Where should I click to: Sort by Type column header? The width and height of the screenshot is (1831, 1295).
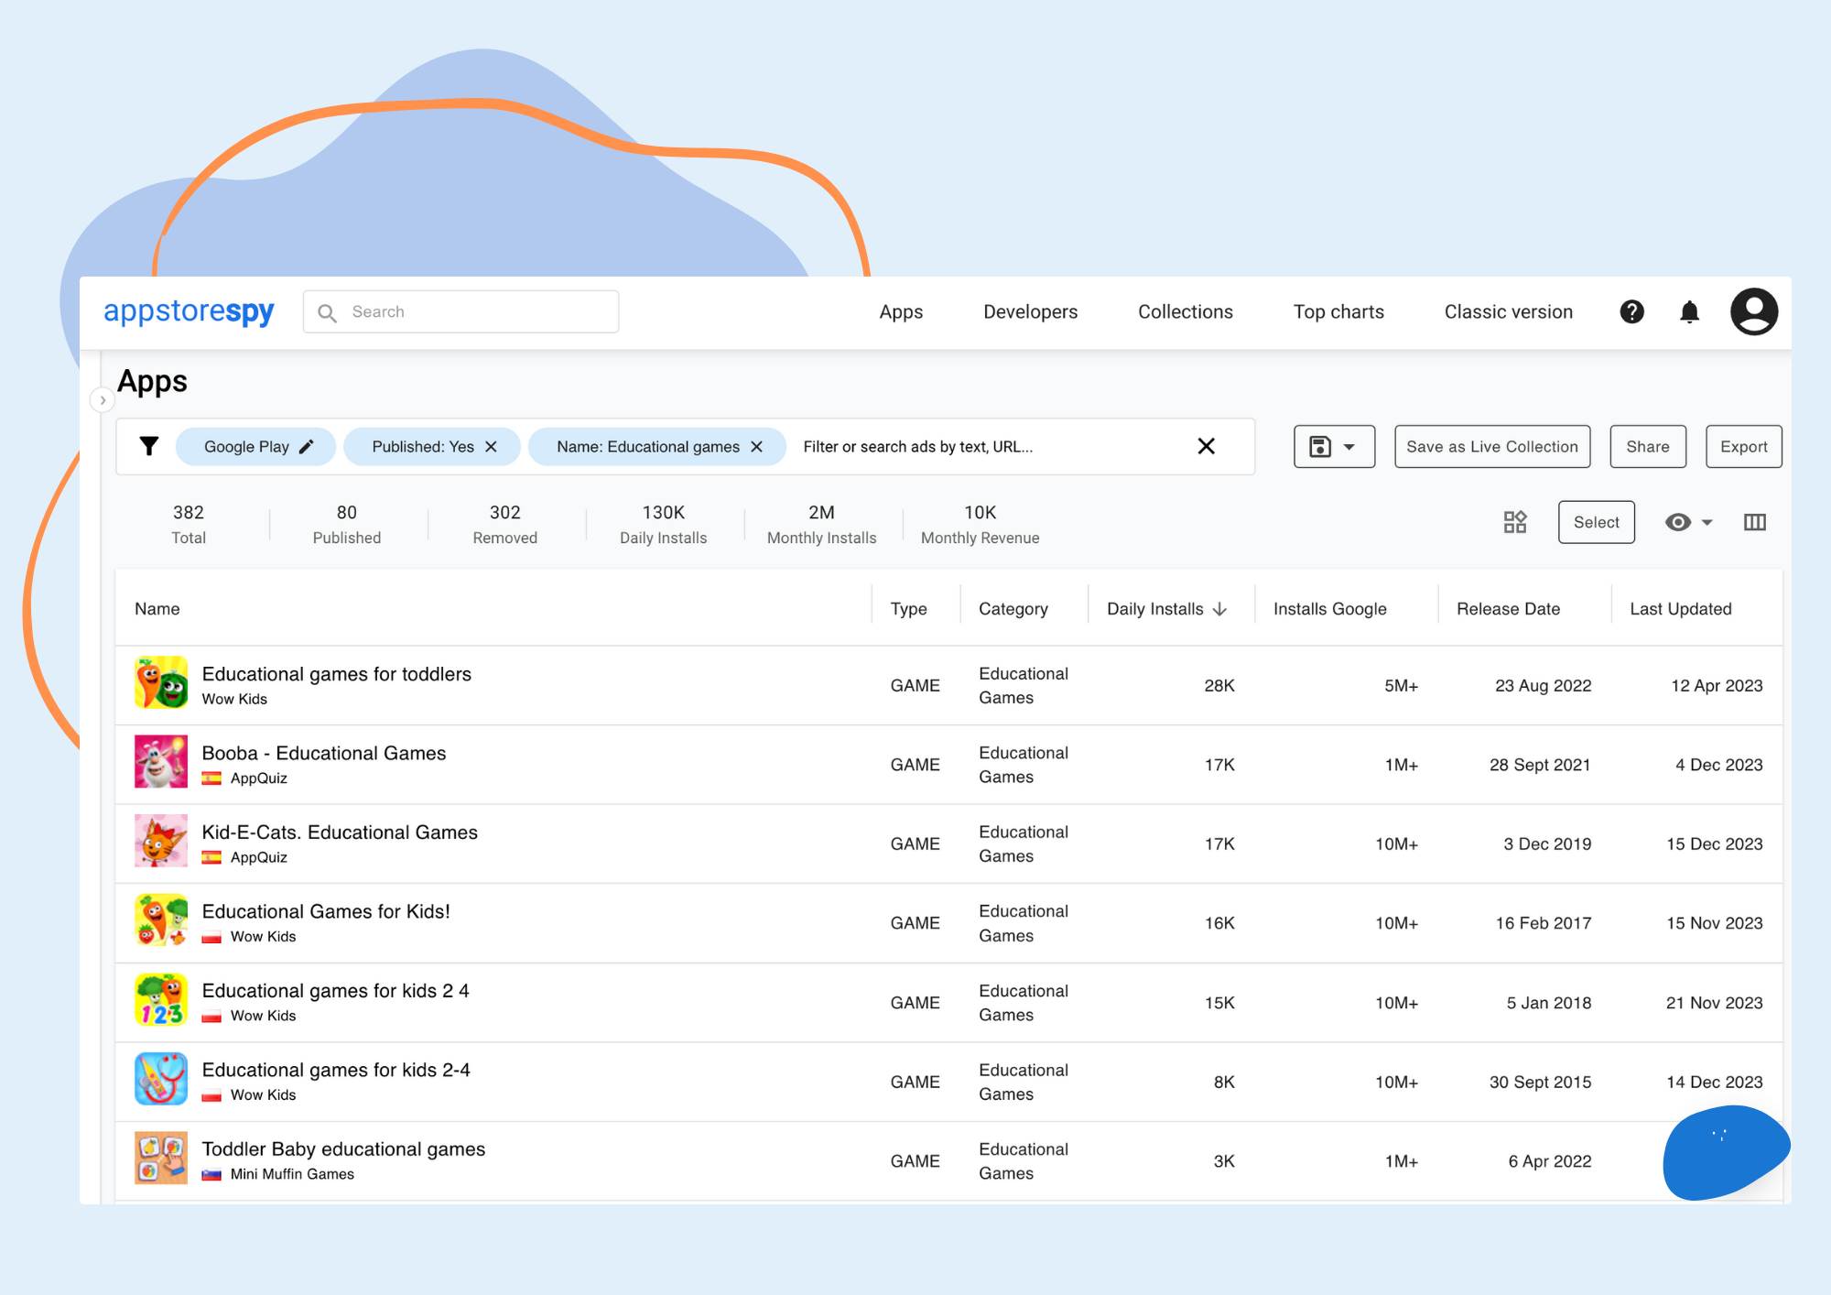(908, 609)
